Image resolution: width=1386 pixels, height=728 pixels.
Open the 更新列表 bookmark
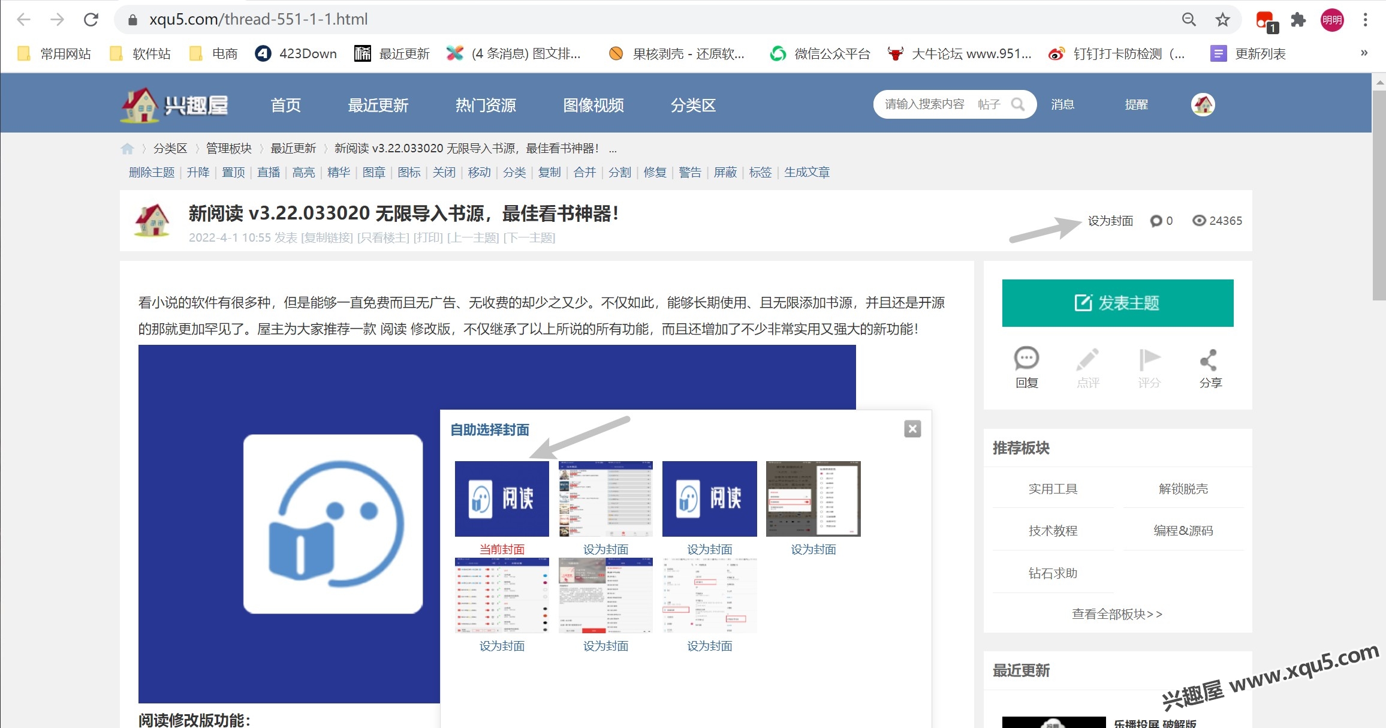(x=1248, y=54)
